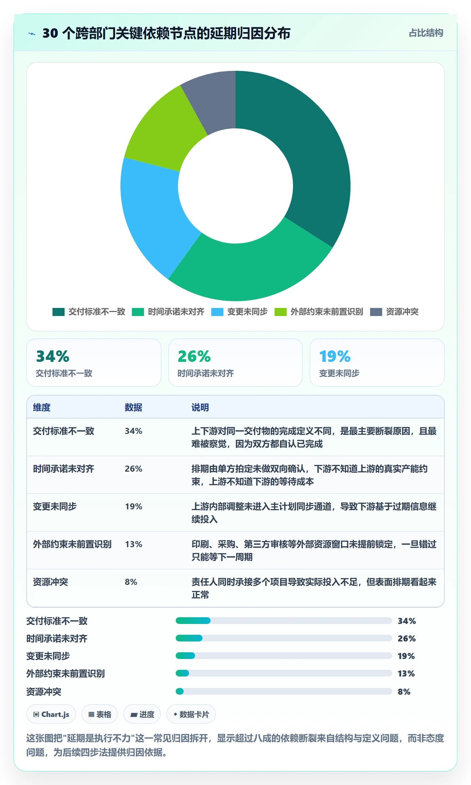Click the lightning icon beside the title
The image size is (471, 785).
click(x=32, y=33)
